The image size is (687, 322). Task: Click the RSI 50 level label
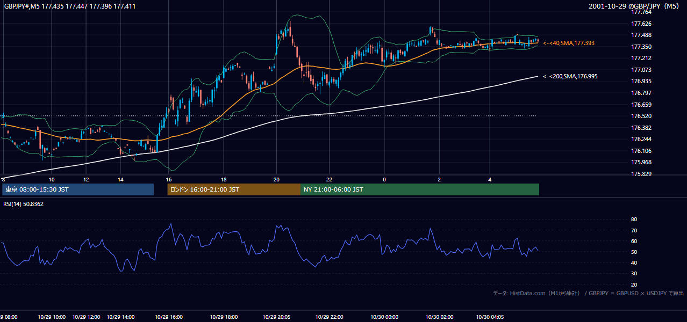pos(634,252)
